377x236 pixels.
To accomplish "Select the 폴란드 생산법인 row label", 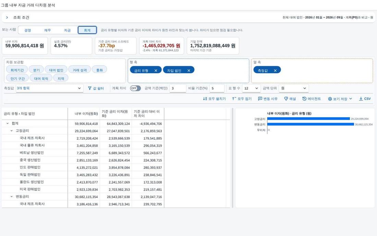I will [x=32, y=182].
